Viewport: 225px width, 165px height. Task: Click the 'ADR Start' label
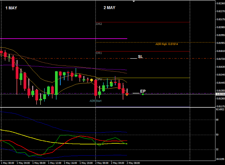click(x=95, y=101)
